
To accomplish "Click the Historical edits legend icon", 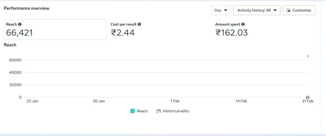I will tap(159, 111).
